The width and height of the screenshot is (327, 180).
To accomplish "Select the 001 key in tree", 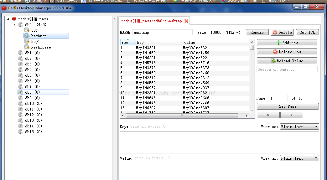I will tap(34, 30).
